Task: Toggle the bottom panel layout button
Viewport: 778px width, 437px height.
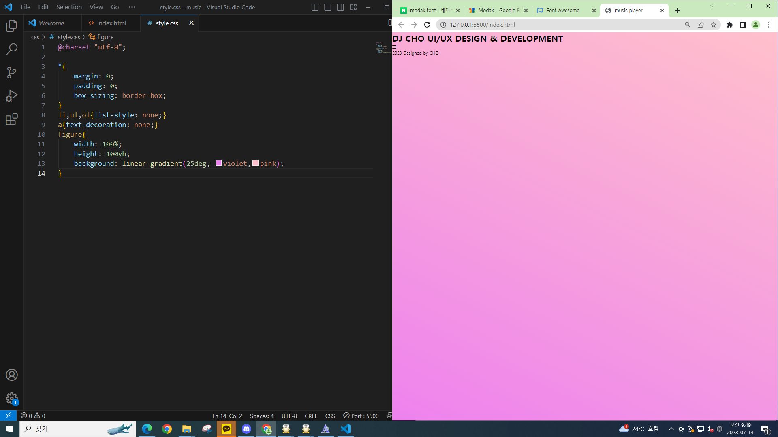Action: (x=328, y=7)
